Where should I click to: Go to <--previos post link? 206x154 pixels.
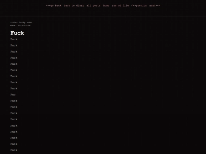point(139,6)
